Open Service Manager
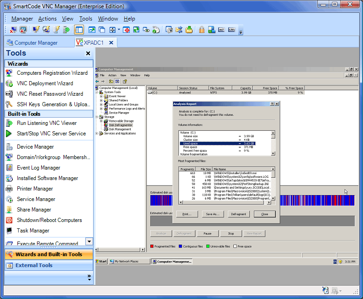 point(49,199)
